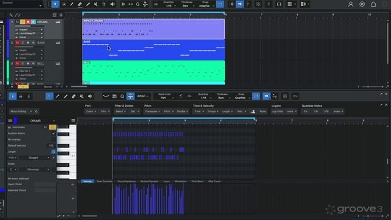
Task: Click the question mark help icon
Action: (x=268, y=4)
